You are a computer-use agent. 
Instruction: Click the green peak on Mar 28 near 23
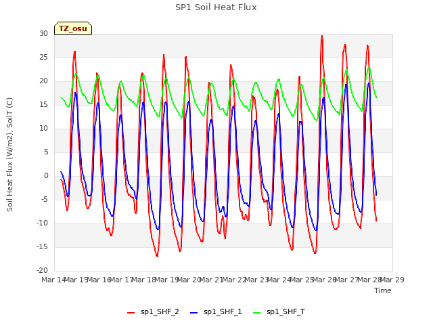(x=369, y=67)
